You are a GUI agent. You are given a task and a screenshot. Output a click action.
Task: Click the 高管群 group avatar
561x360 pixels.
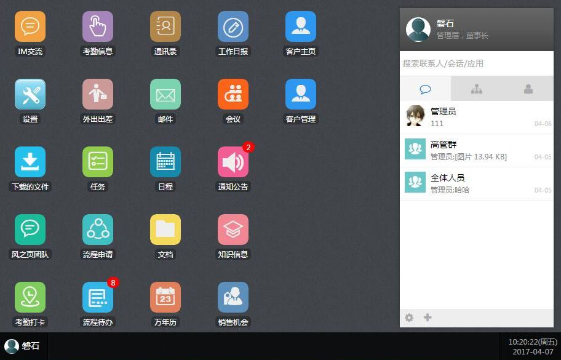415,149
